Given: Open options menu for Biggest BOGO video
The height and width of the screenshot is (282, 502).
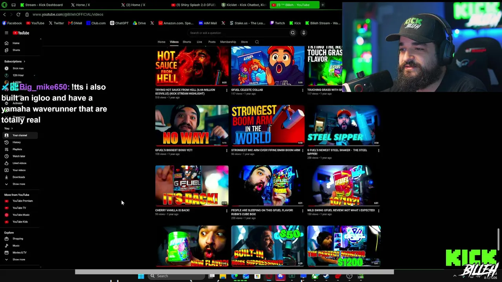Looking at the screenshot, I should [227, 151].
